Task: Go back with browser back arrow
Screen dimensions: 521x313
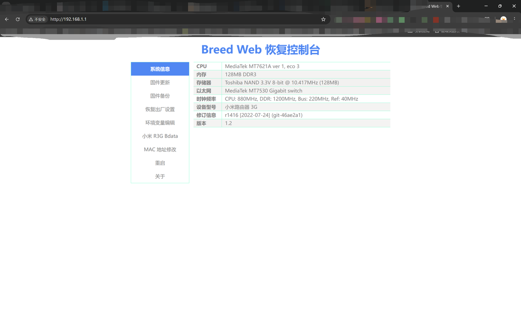Action: tap(7, 19)
